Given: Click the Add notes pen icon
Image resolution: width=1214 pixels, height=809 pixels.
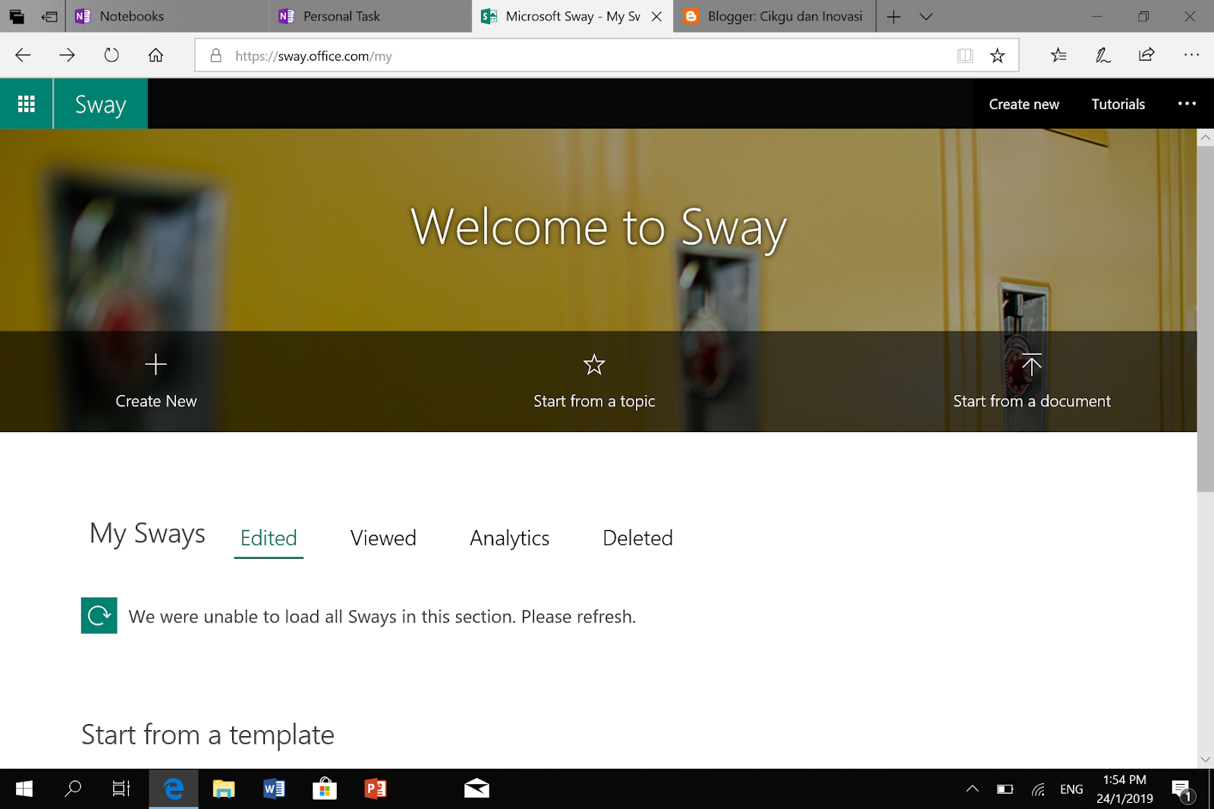Looking at the screenshot, I should (1103, 55).
